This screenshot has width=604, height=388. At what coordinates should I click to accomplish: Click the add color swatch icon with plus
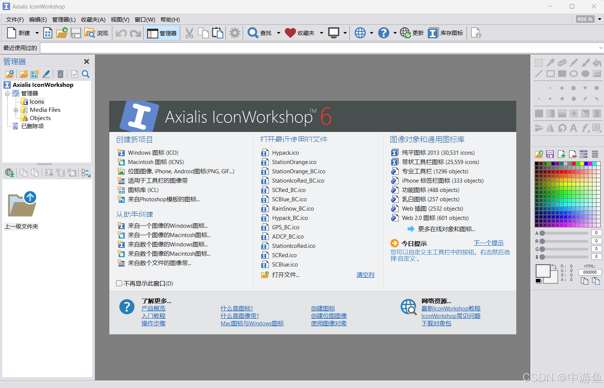[x=561, y=154]
